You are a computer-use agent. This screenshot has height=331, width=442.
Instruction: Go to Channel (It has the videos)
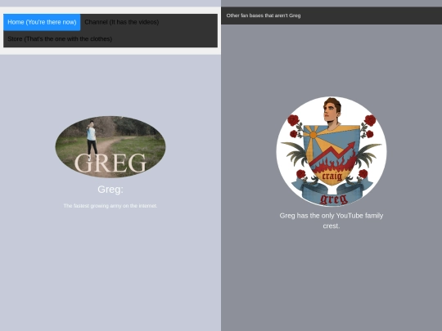pyautogui.click(x=121, y=22)
